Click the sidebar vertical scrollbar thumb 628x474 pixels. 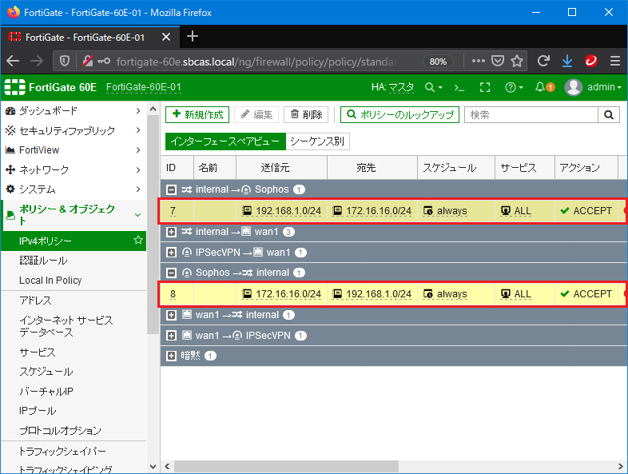[x=153, y=225]
